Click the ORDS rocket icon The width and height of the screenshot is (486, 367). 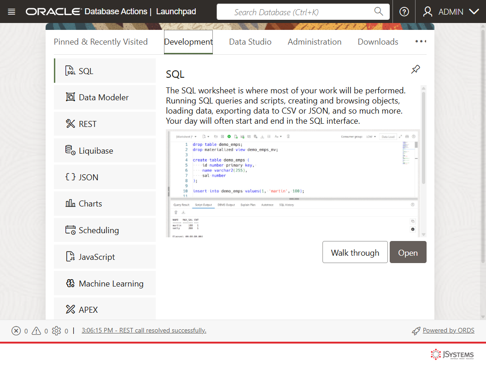416,331
